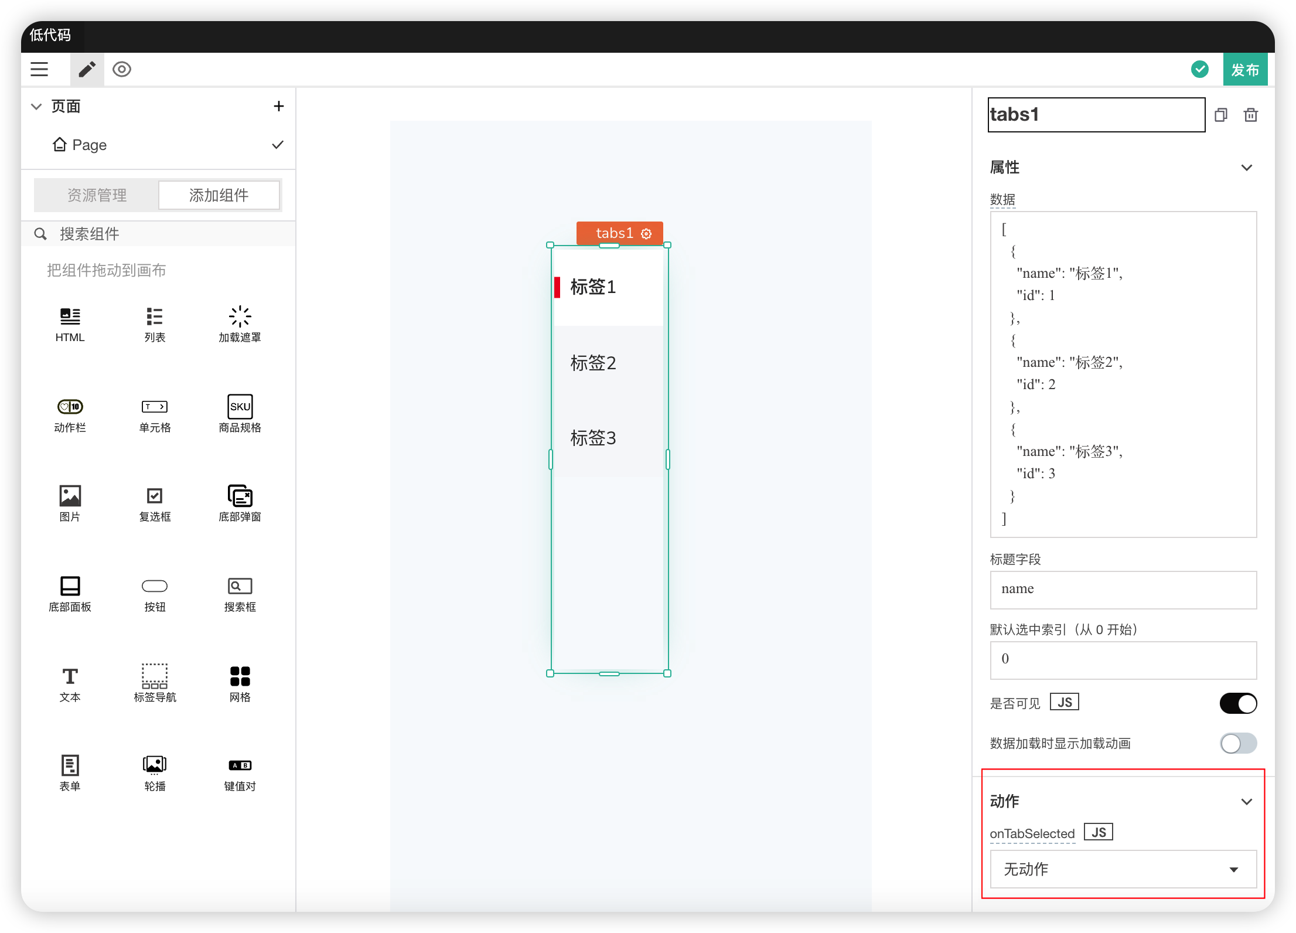Collapse the 属性 section chevron

(1246, 168)
